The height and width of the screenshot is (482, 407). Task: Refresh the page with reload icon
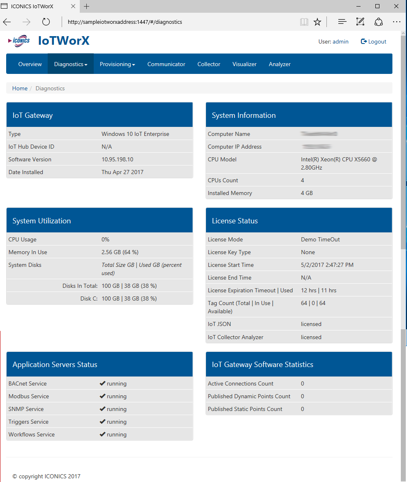[46, 22]
